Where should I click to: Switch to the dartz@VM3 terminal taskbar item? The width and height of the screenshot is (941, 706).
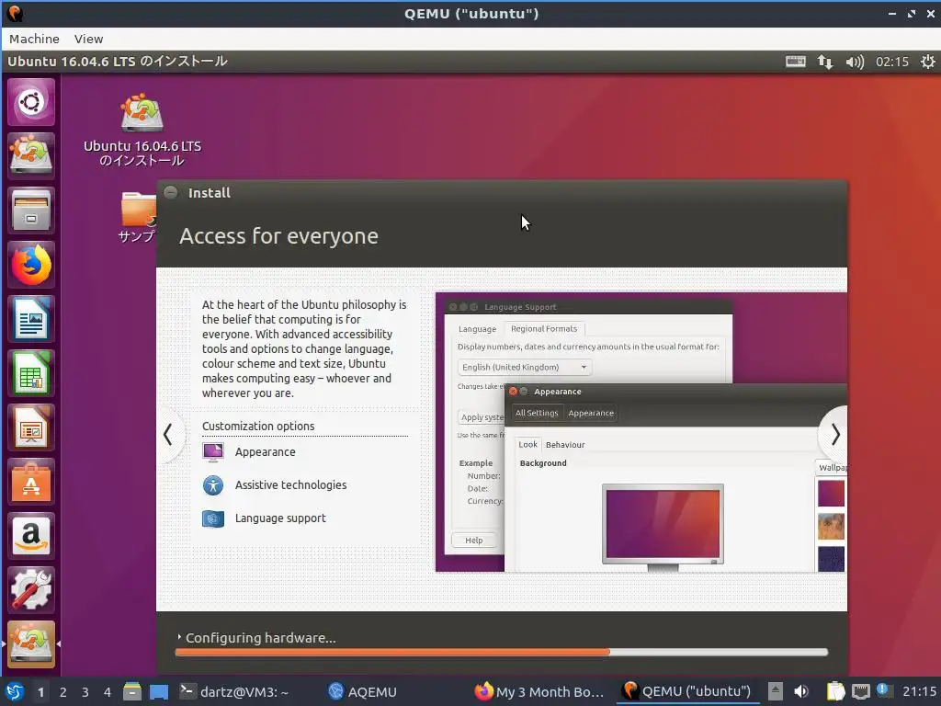(x=234, y=691)
